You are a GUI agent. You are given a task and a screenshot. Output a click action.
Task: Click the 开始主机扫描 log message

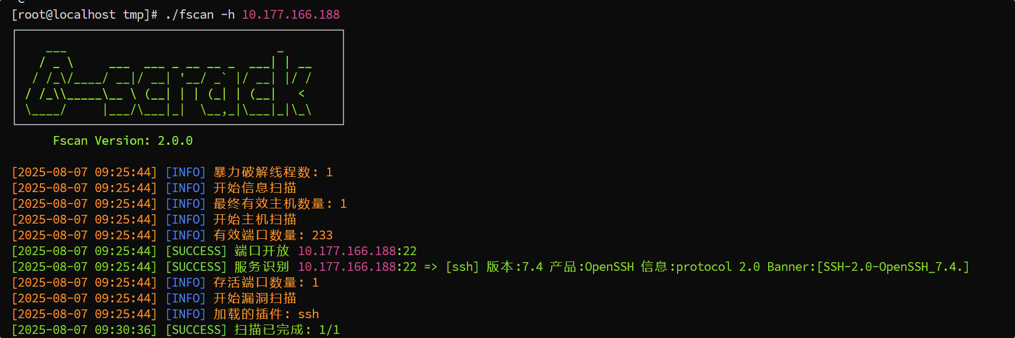tap(255, 219)
